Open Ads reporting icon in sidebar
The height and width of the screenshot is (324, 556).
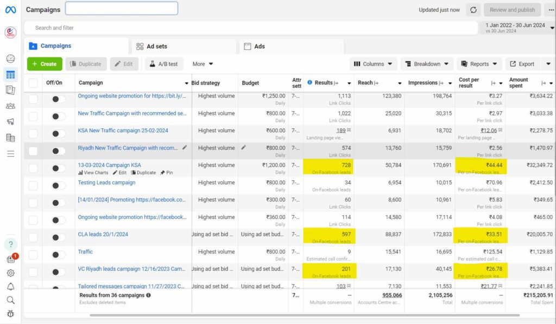coord(11,90)
